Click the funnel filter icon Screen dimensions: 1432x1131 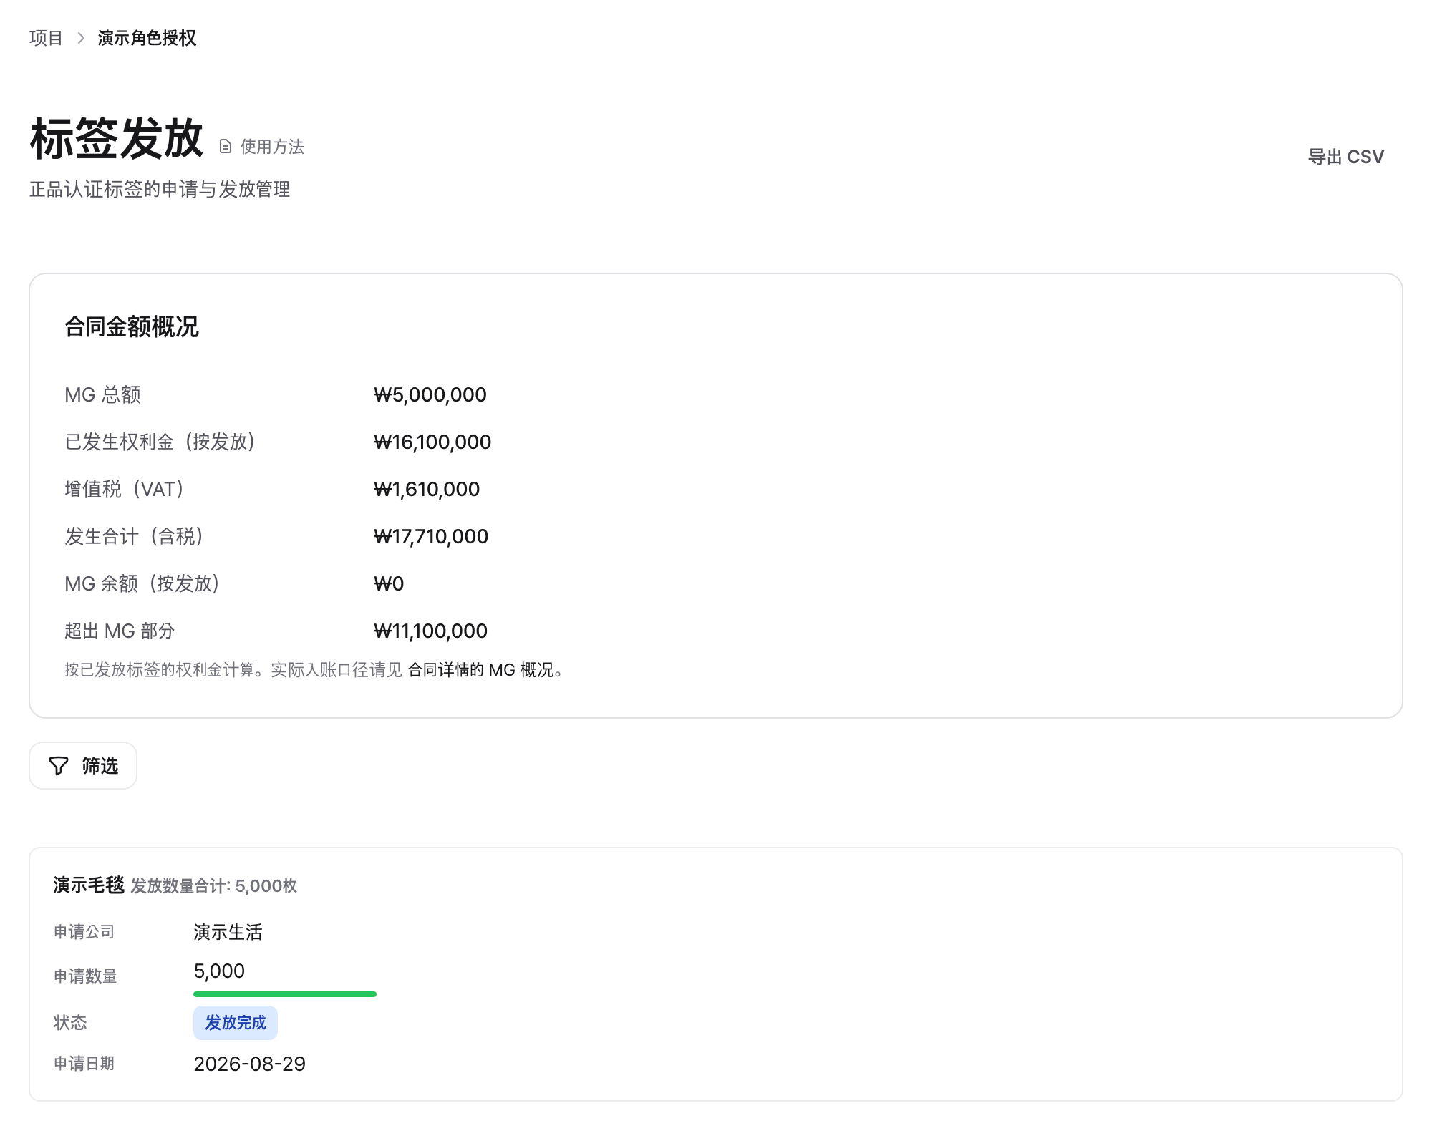point(59,766)
